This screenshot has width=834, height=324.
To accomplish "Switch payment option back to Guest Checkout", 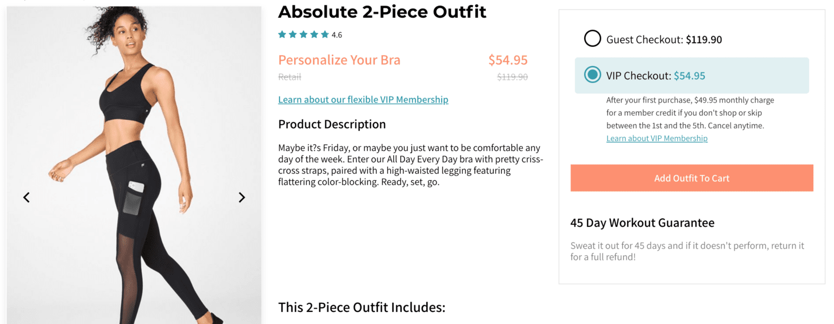I will point(592,38).
